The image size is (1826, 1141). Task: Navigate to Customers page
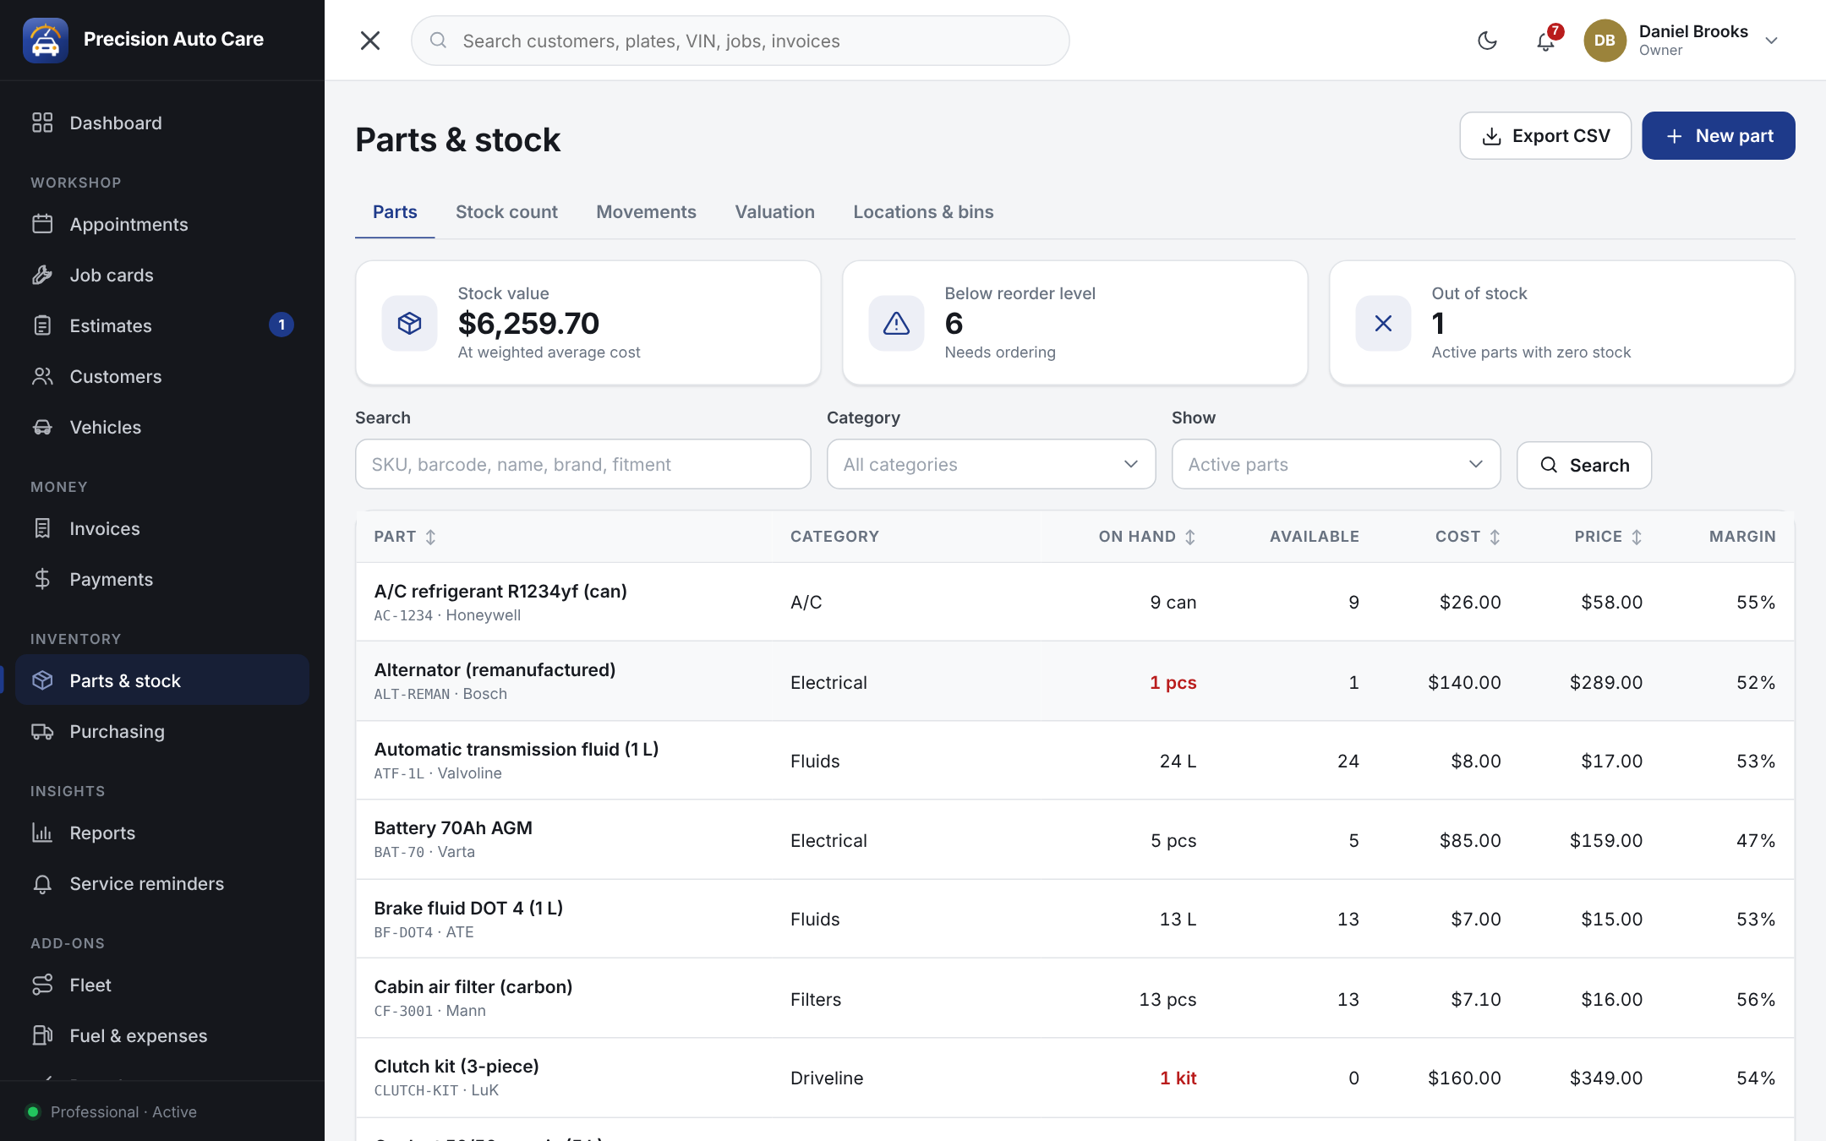click(x=162, y=376)
